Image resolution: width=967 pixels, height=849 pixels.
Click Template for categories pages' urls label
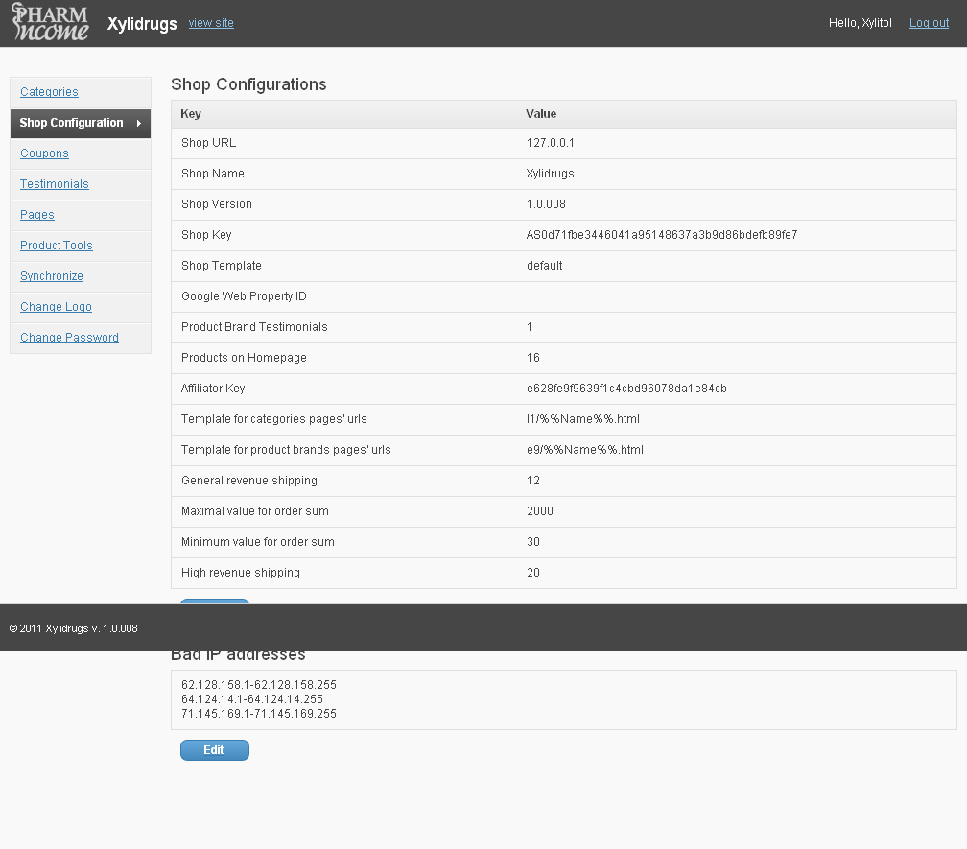(x=273, y=419)
